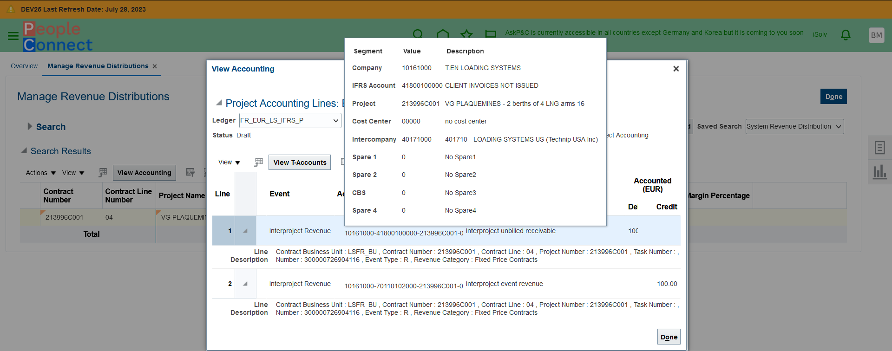Open the Actions menu in Search Results

tap(41, 173)
